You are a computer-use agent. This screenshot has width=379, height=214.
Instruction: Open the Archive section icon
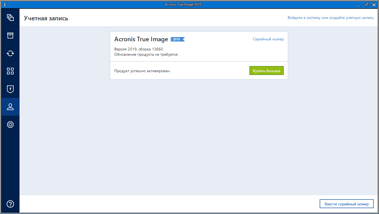(x=10, y=35)
